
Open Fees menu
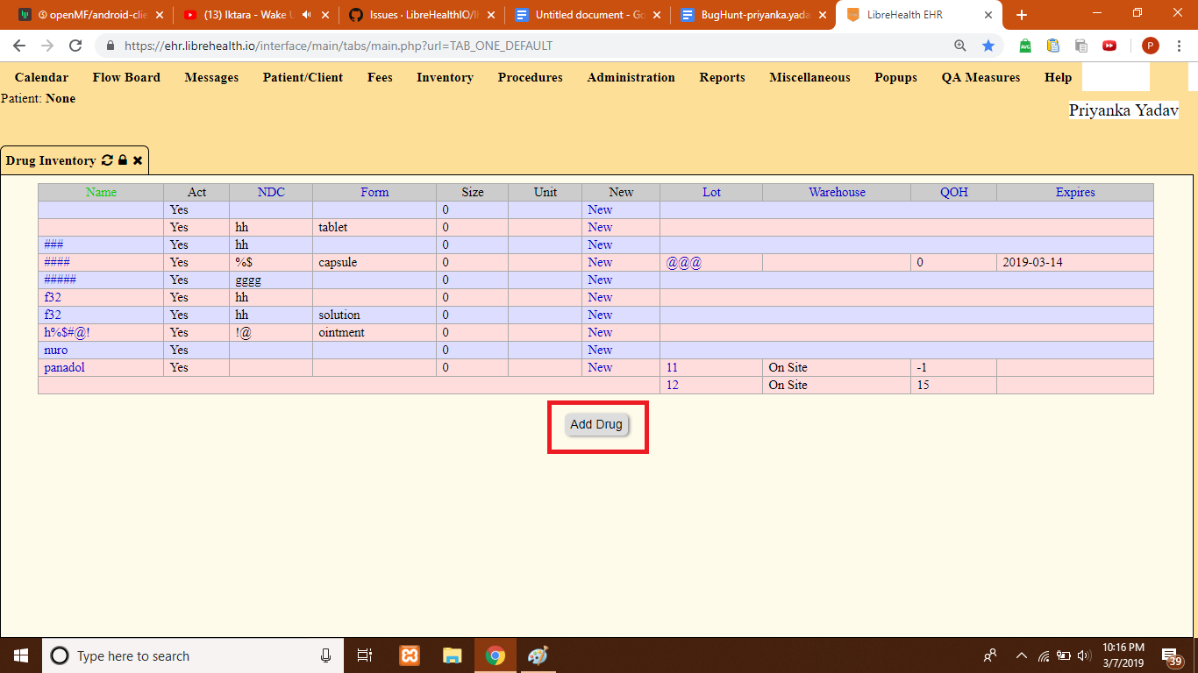click(380, 77)
